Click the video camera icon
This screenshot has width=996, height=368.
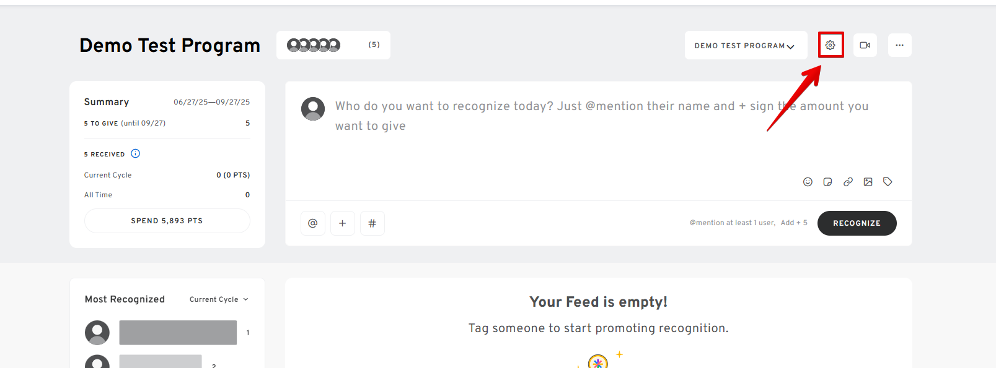pyautogui.click(x=865, y=45)
